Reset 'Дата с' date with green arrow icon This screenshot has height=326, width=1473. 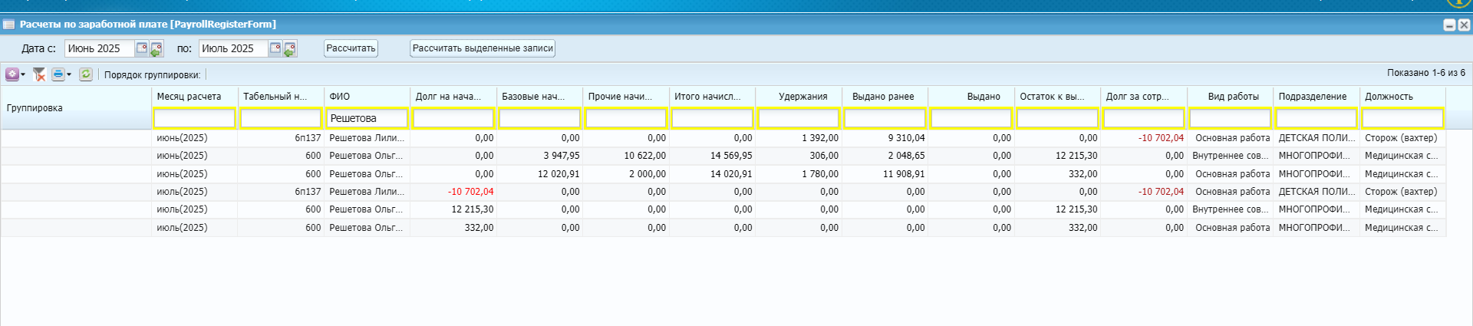157,49
